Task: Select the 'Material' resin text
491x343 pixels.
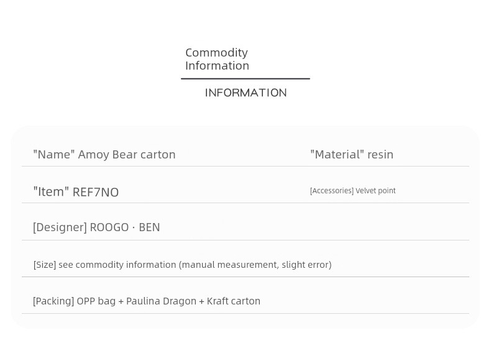Action: tap(352, 154)
